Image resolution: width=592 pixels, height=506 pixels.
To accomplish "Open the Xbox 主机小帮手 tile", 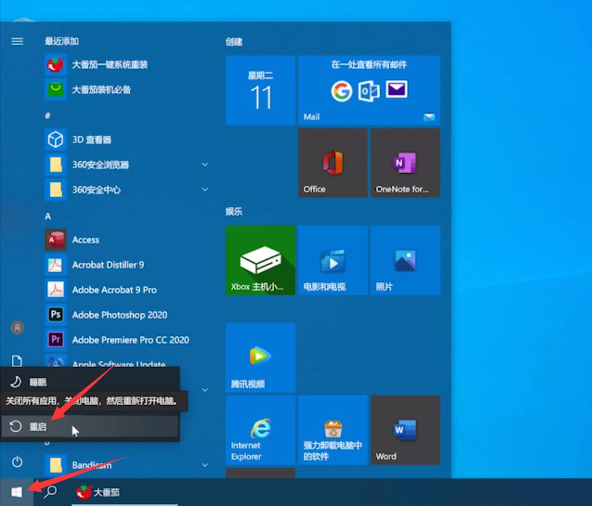I will (260, 260).
